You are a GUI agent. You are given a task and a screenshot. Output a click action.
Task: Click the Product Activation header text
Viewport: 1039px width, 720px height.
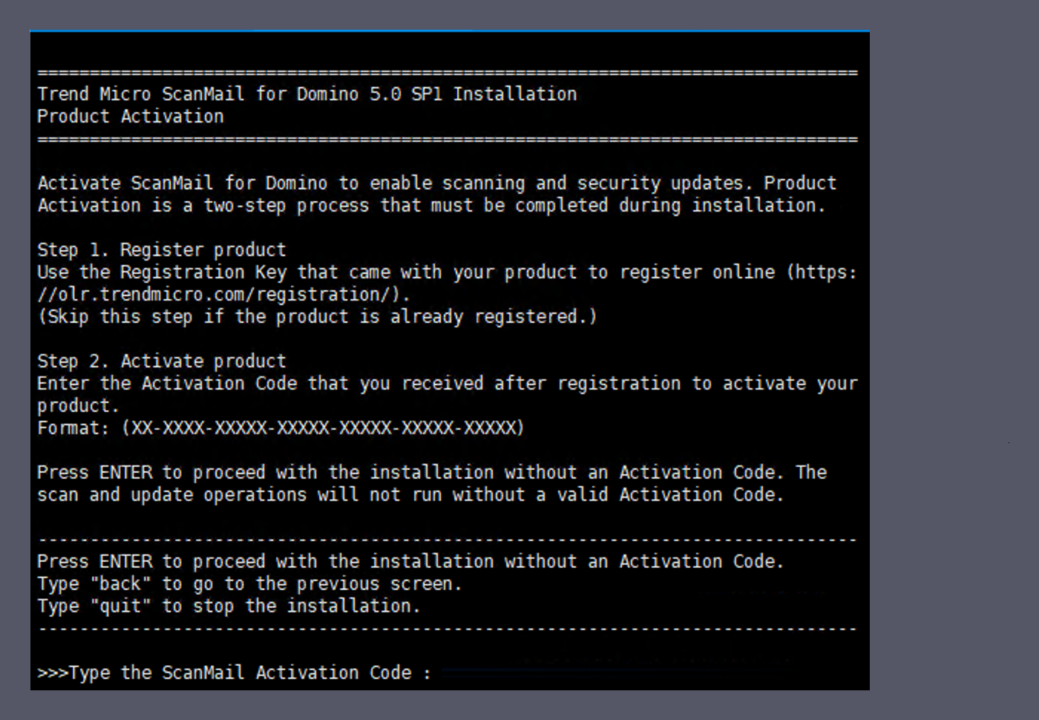pyautogui.click(x=131, y=116)
